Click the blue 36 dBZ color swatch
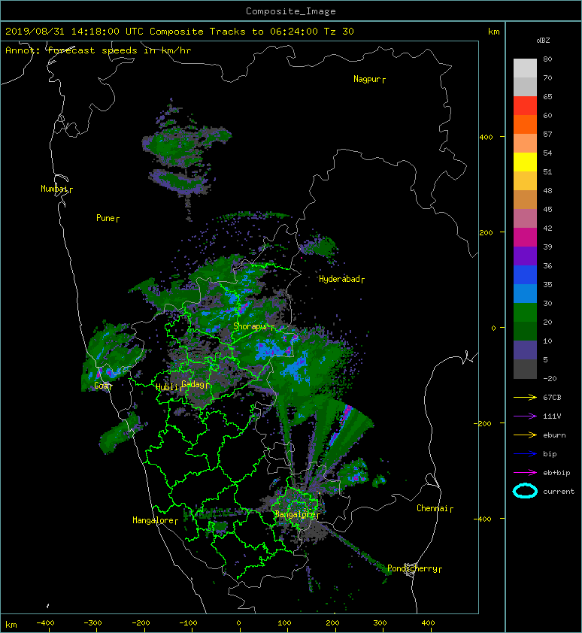The image size is (582, 633). pyautogui.click(x=525, y=275)
